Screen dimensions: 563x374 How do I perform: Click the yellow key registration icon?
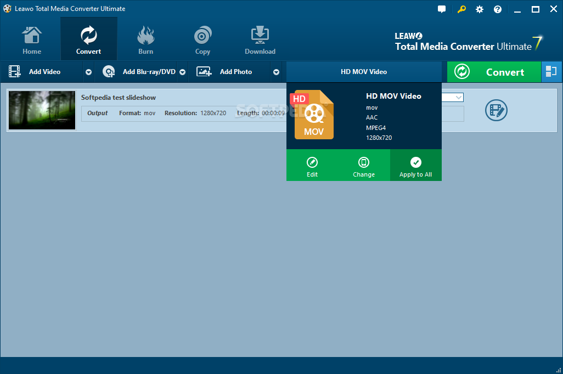[x=461, y=9]
